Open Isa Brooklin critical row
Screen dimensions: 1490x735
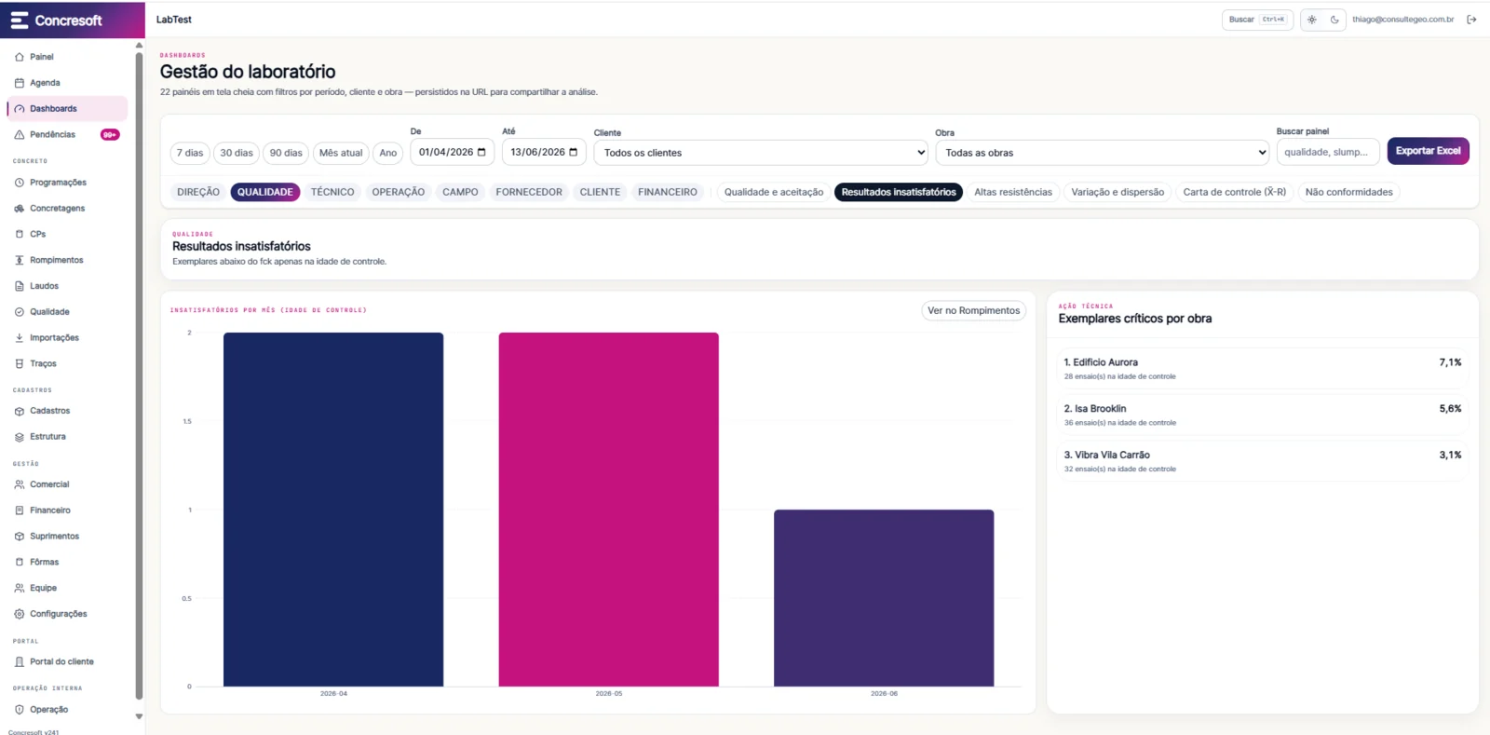pyautogui.click(x=1263, y=415)
